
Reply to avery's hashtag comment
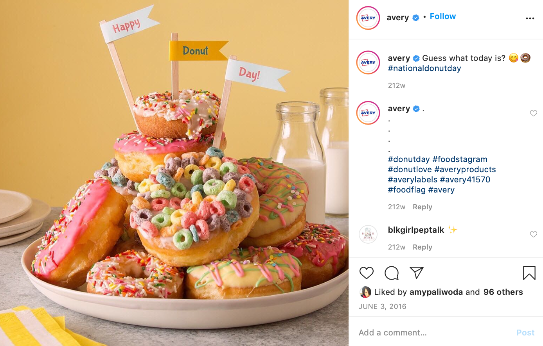[x=422, y=207]
